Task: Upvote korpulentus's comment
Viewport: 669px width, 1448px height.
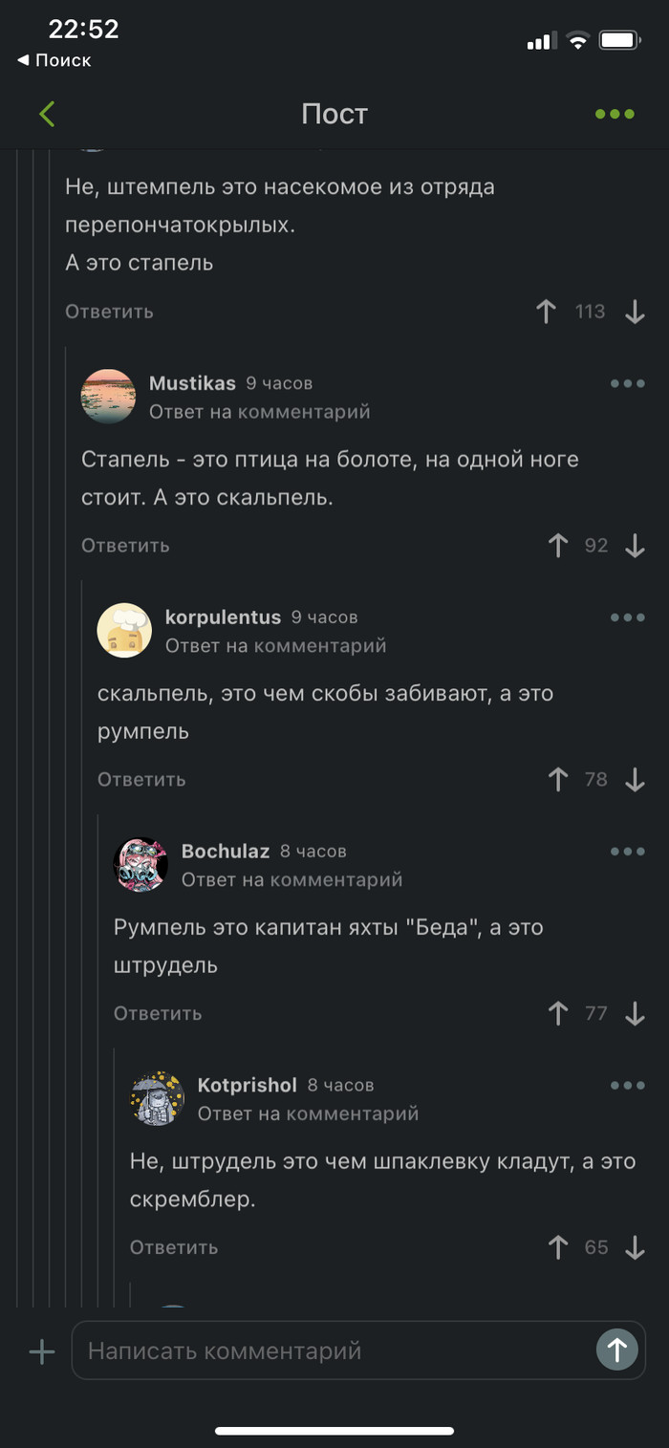Action: pos(558,780)
